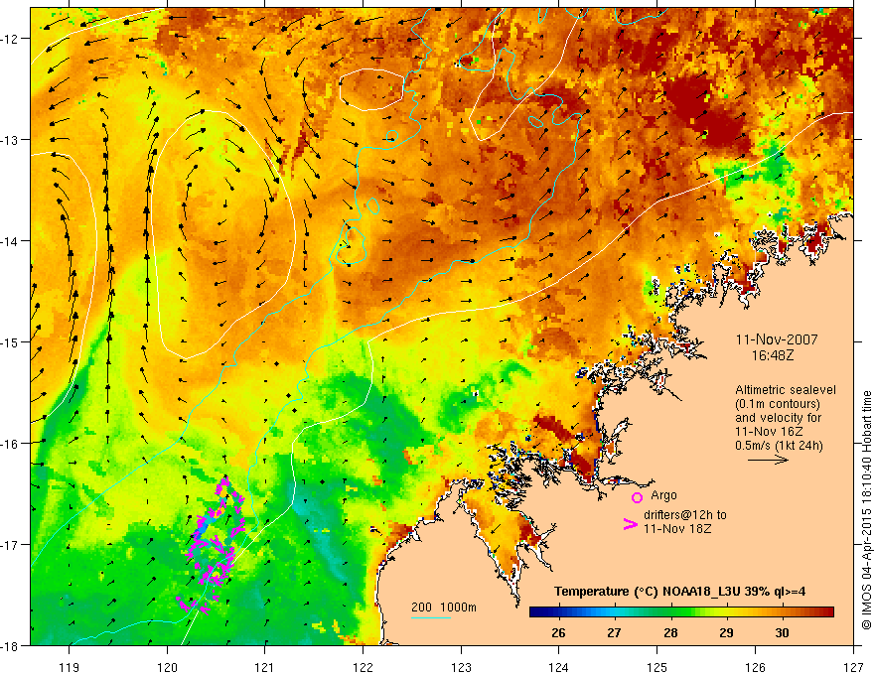Click the "120" longitude axis label
874x675 pixels.
pyautogui.click(x=167, y=667)
